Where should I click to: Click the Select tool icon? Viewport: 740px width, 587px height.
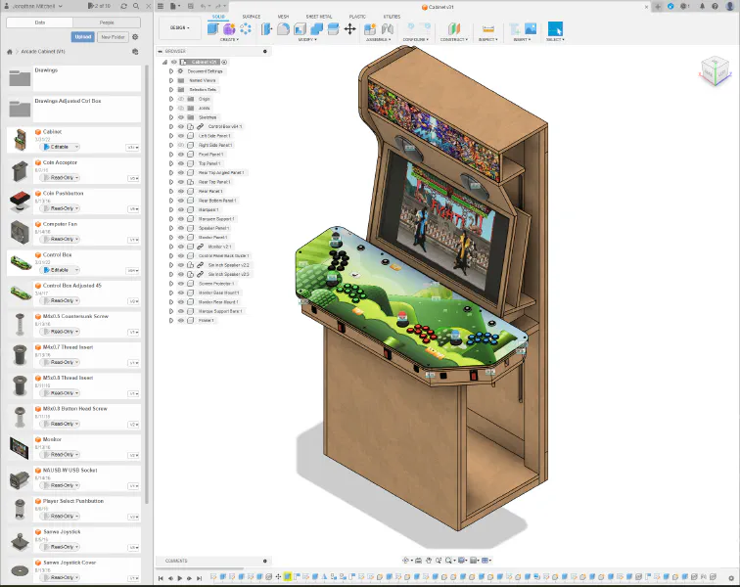555,29
